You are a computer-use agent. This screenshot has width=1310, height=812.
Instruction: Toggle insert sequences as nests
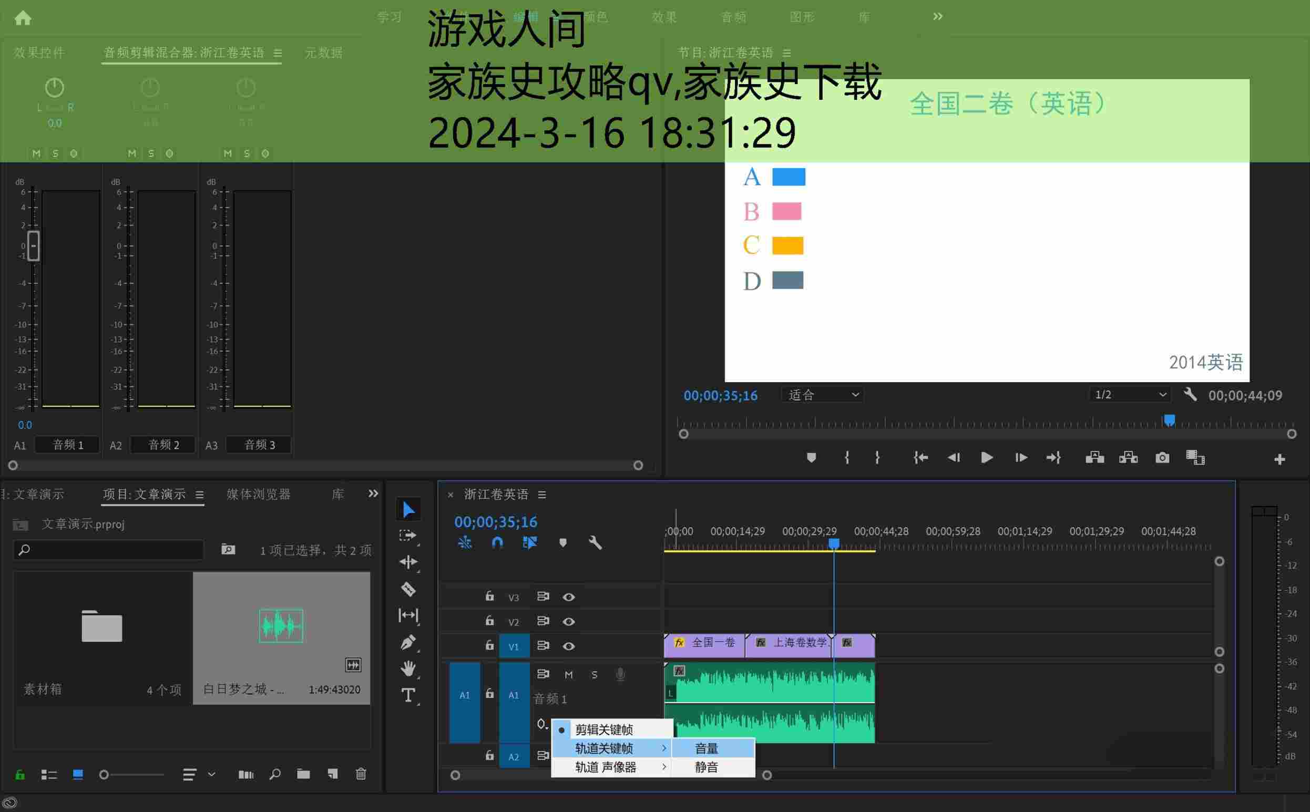pyautogui.click(x=465, y=542)
